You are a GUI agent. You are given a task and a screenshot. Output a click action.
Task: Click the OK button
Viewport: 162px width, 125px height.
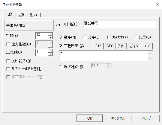click(x=90, y=118)
